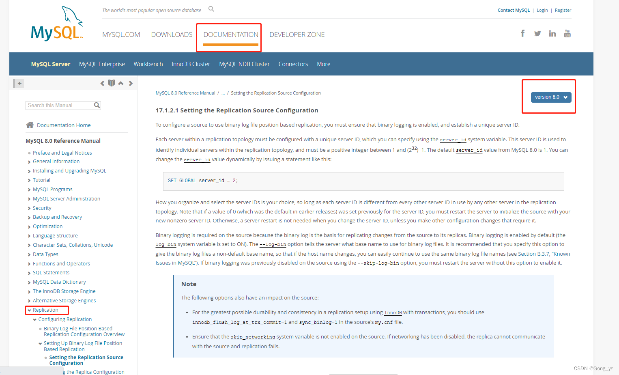Screen dimensions: 619x375
Task: Open table of contents book icon
Action: click(112, 83)
